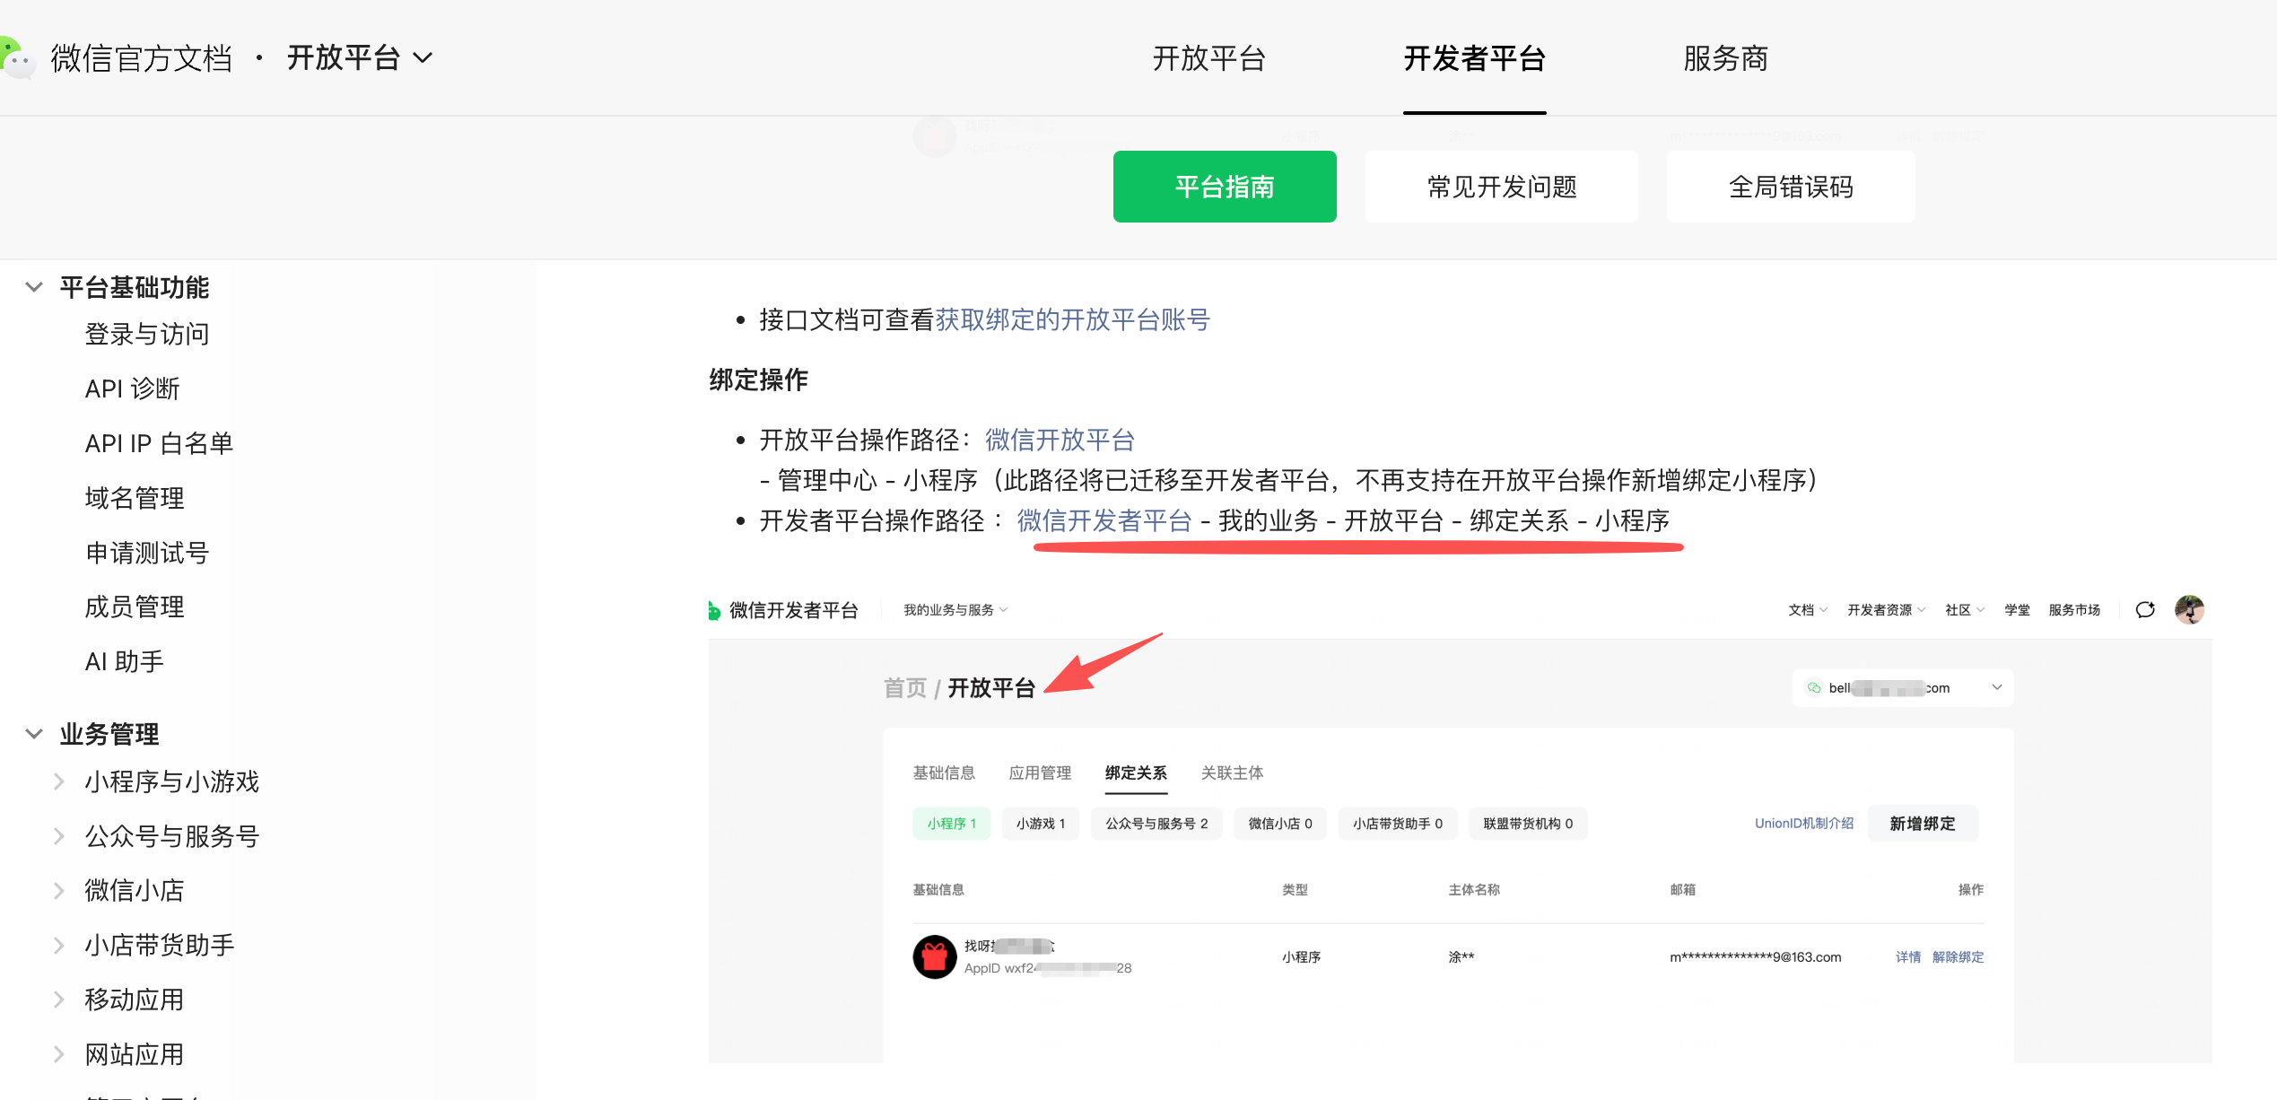The width and height of the screenshot is (2277, 1100).
Task: Open the 获取绑定的开放平台账号 link
Action: [x=1072, y=319]
